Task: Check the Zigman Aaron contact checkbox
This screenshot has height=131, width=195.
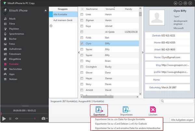Action: (x=82, y=20)
